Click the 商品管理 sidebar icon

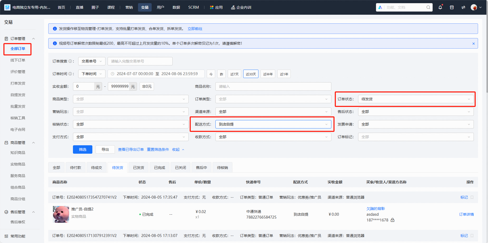(x=6, y=143)
